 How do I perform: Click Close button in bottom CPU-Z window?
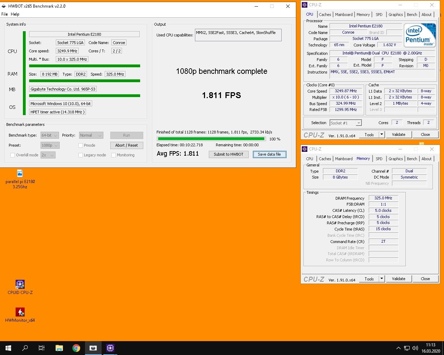(425, 279)
